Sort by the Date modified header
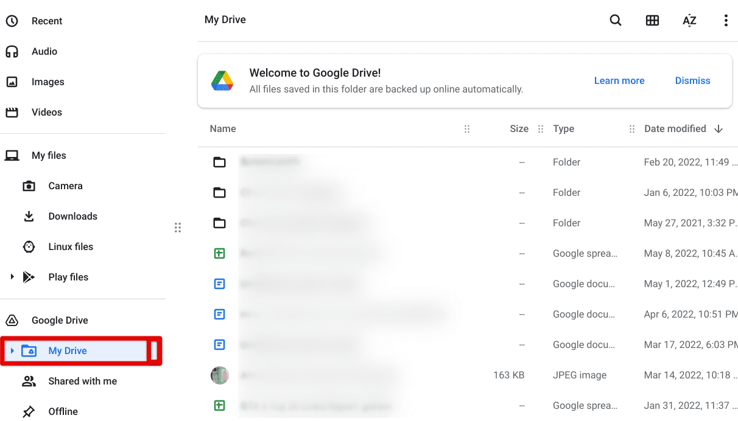This screenshot has height=421, width=738. coord(675,128)
